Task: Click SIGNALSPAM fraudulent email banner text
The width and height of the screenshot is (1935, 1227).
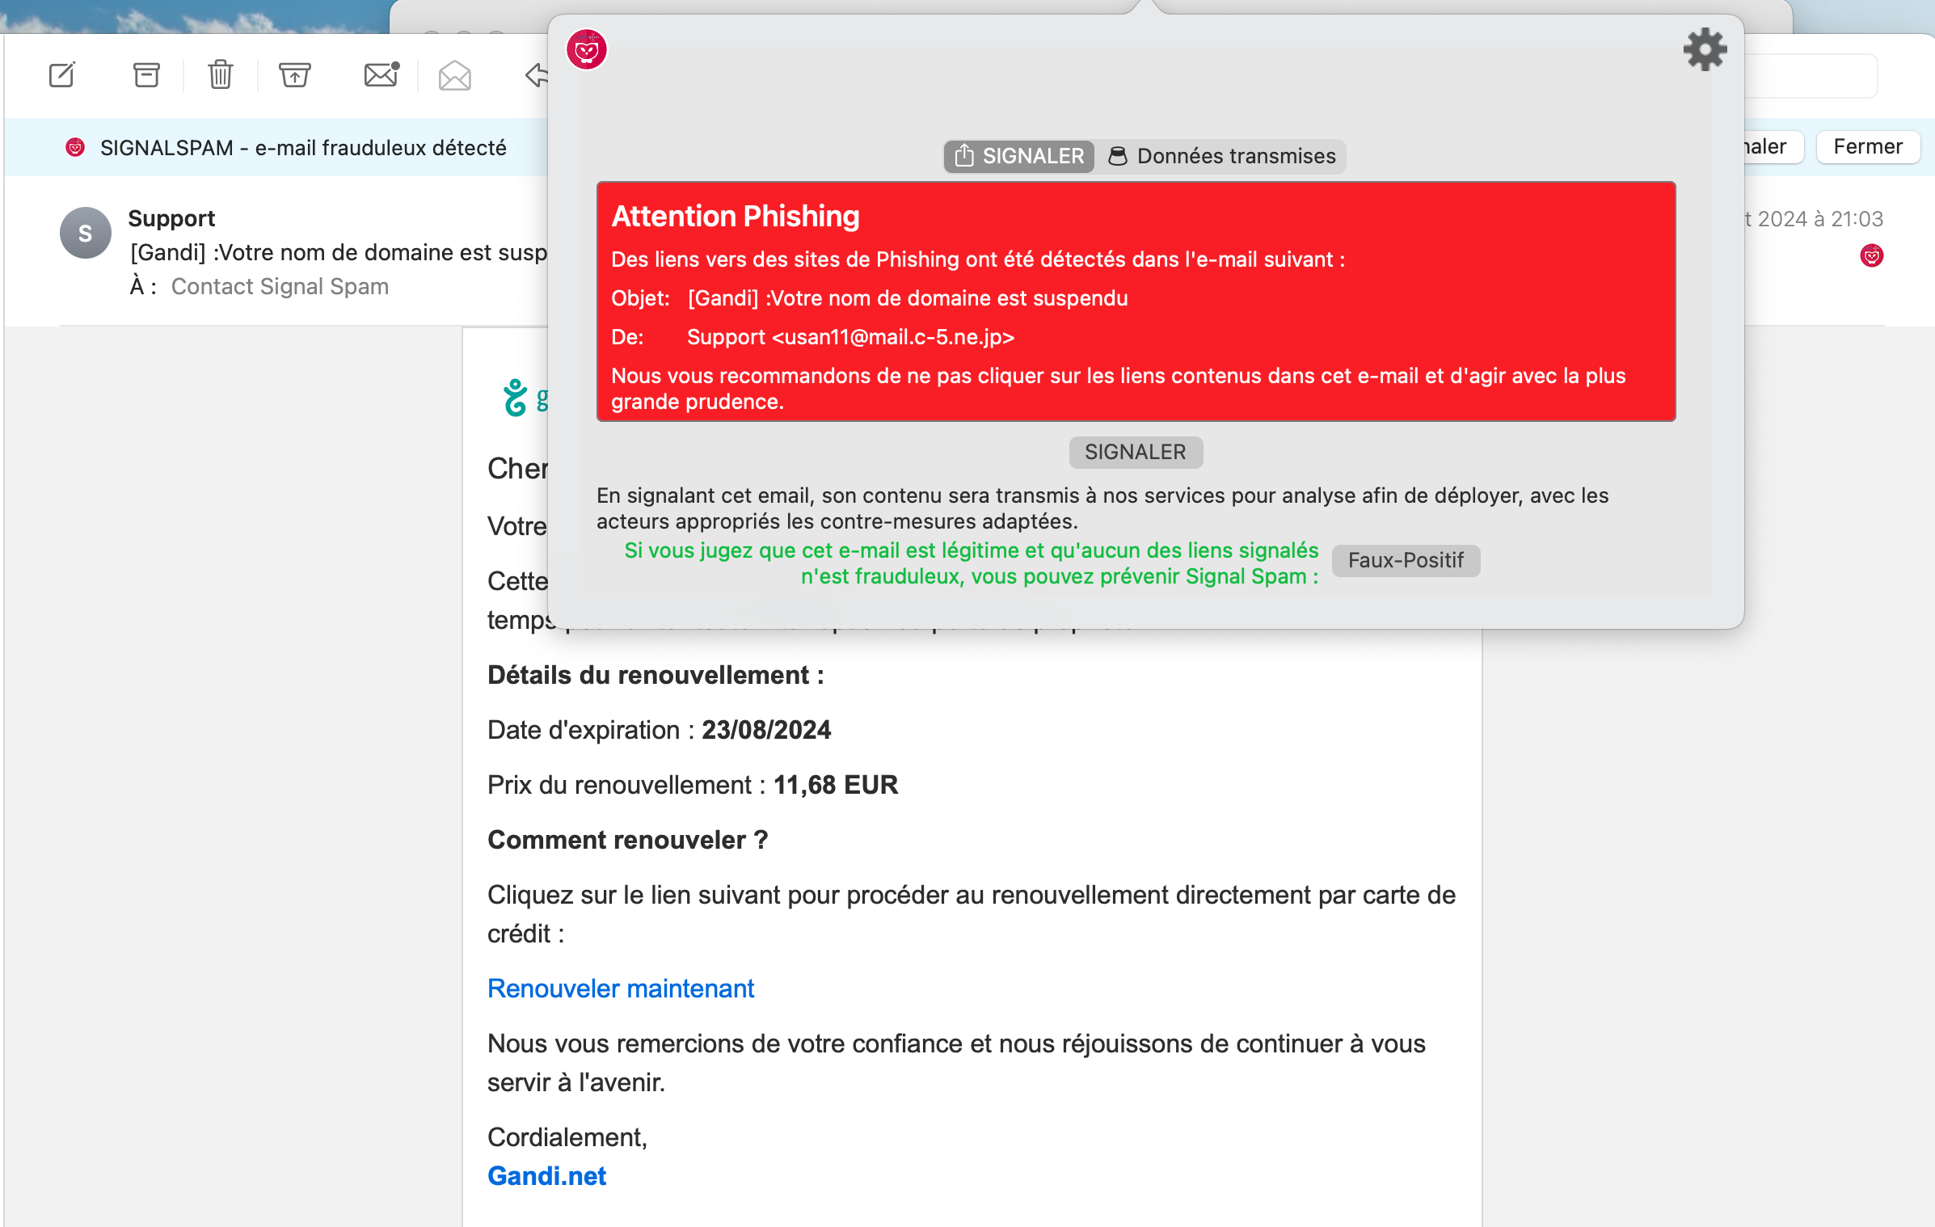Action: (303, 148)
